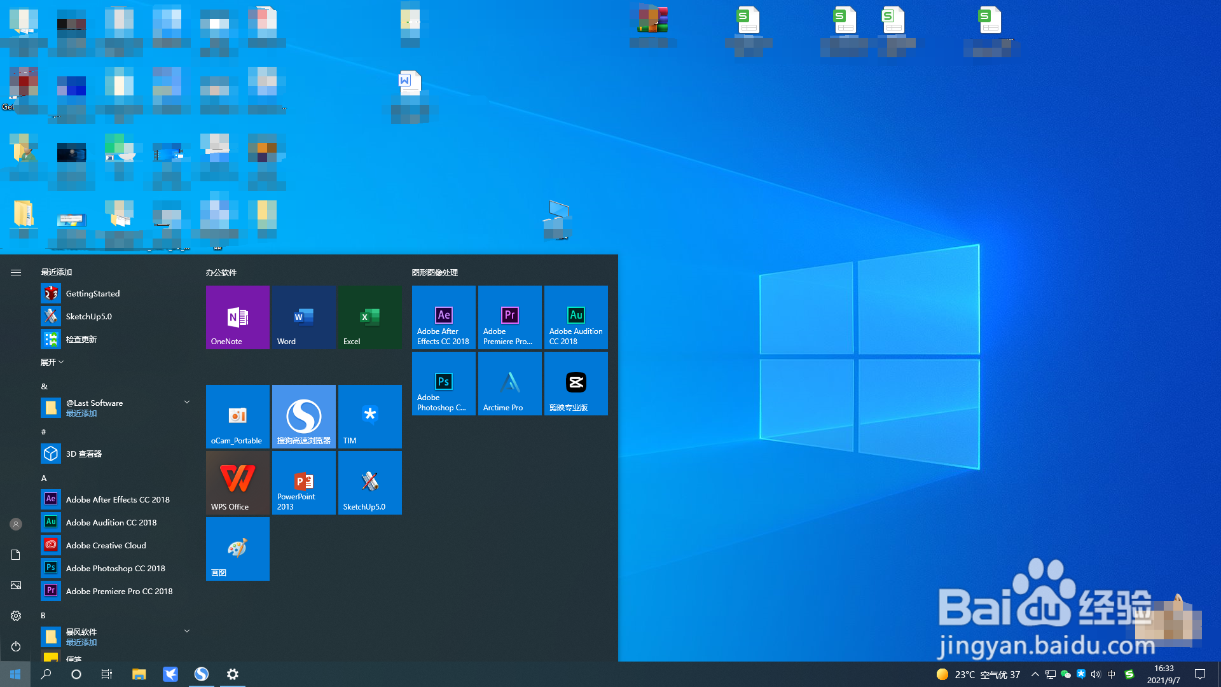Open Task View on the taskbar
The height and width of the screenshot is (687, 1221).
[x=107, y=674]
